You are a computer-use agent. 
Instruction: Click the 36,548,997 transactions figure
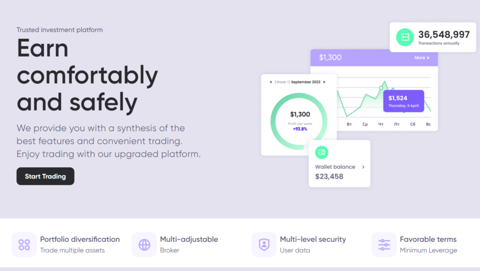444,34
